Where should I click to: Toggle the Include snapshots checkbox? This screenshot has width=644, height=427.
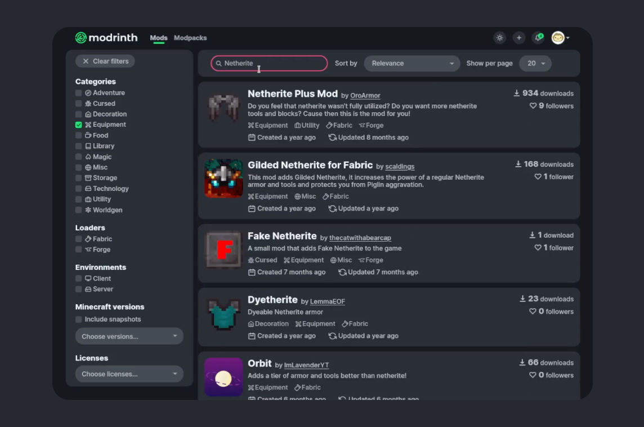tap(78, 319)
